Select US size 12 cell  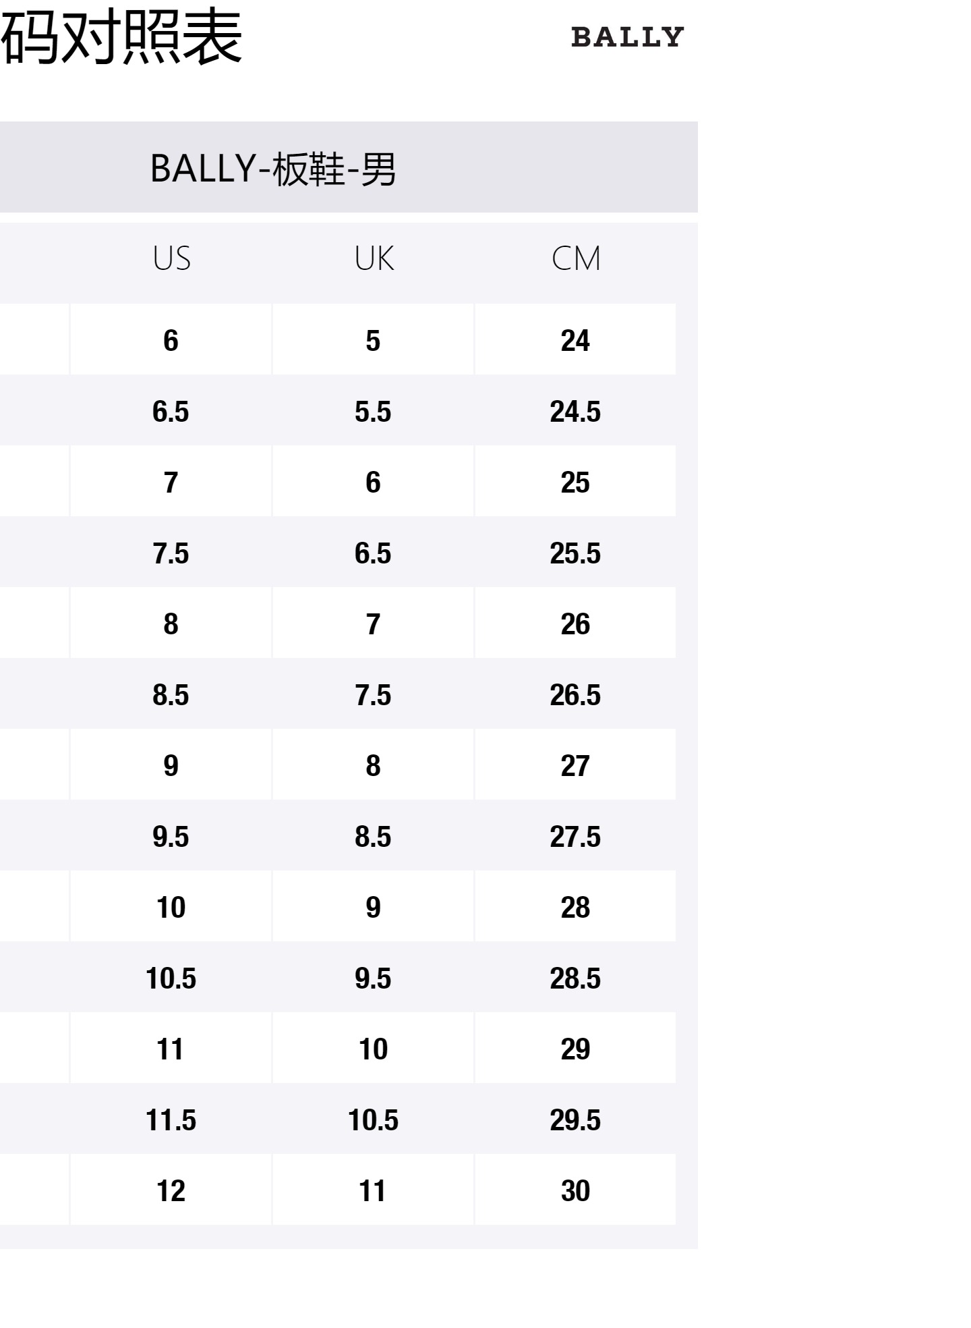pos(171,1190)
